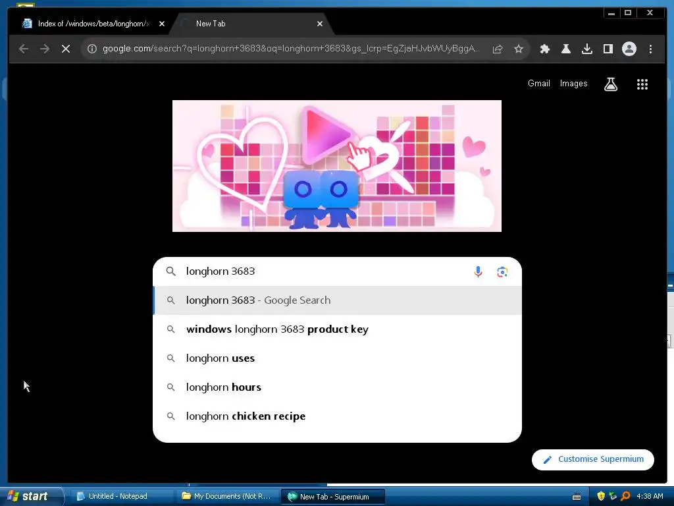View site information icon in address bar

(92, 49)
